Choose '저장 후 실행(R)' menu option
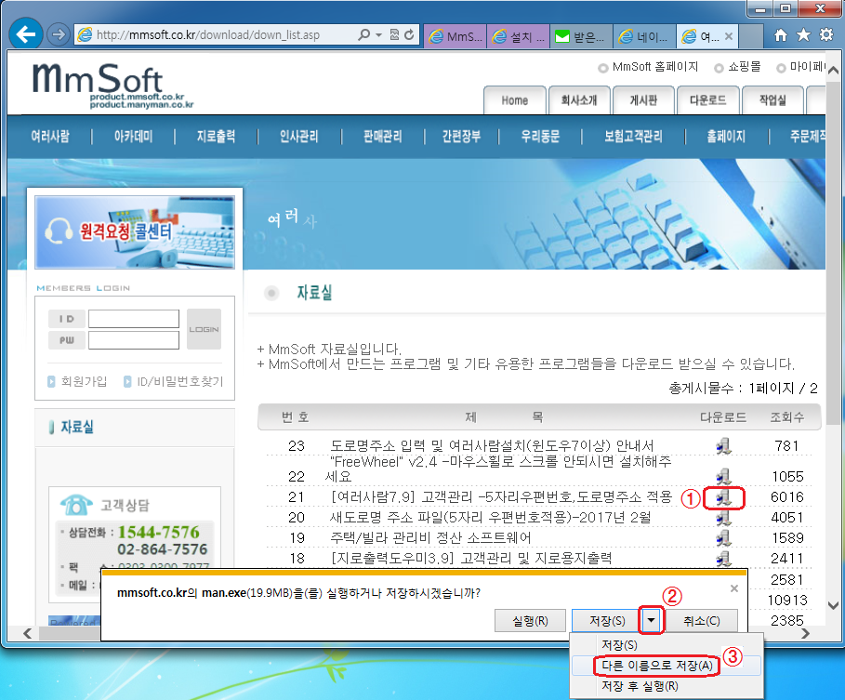 point(645,686)
